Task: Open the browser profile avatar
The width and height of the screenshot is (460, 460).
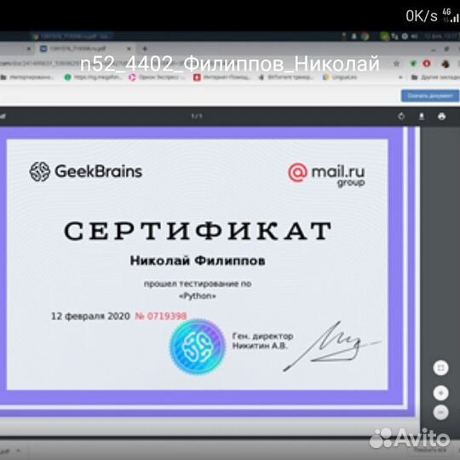Action: [x=446, y=64]
